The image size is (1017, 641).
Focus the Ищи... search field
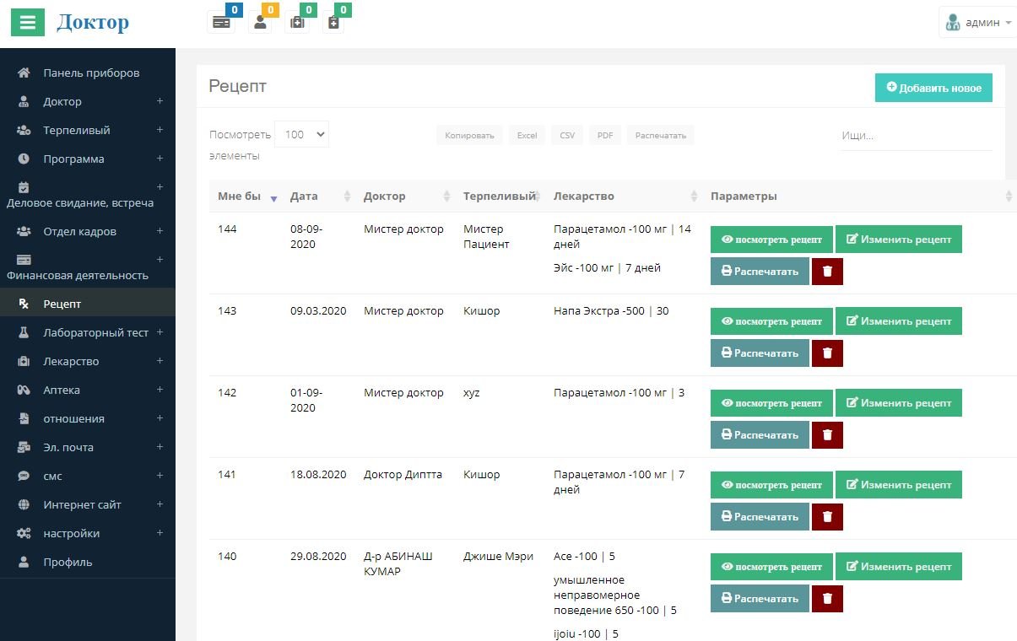click(916, 136)
